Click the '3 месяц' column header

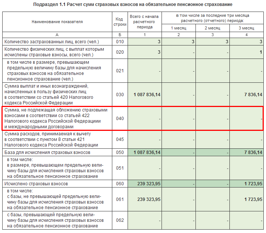point(247,28)
